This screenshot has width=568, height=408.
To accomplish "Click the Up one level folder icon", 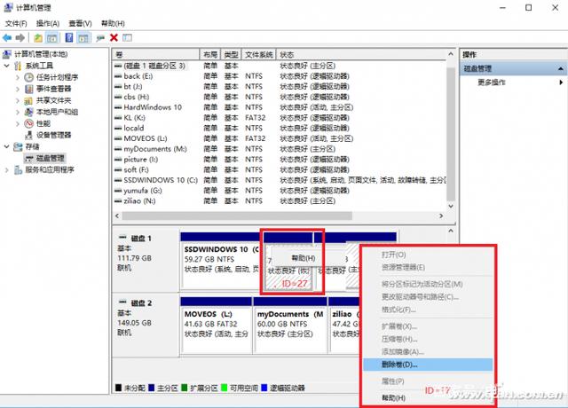I will (38, 37).
